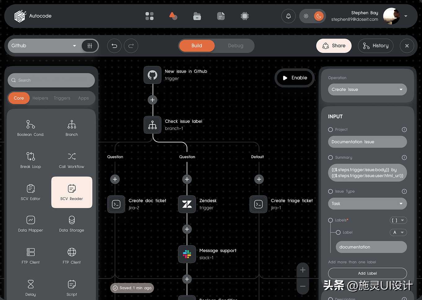The width and height of the screenshot is (422, 300).
Task: Toggle the Issue Type field radio
Action: (331, 191)
